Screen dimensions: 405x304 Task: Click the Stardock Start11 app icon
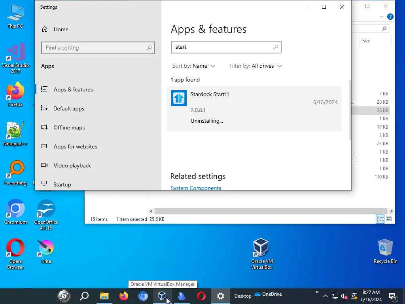(179, 98)
